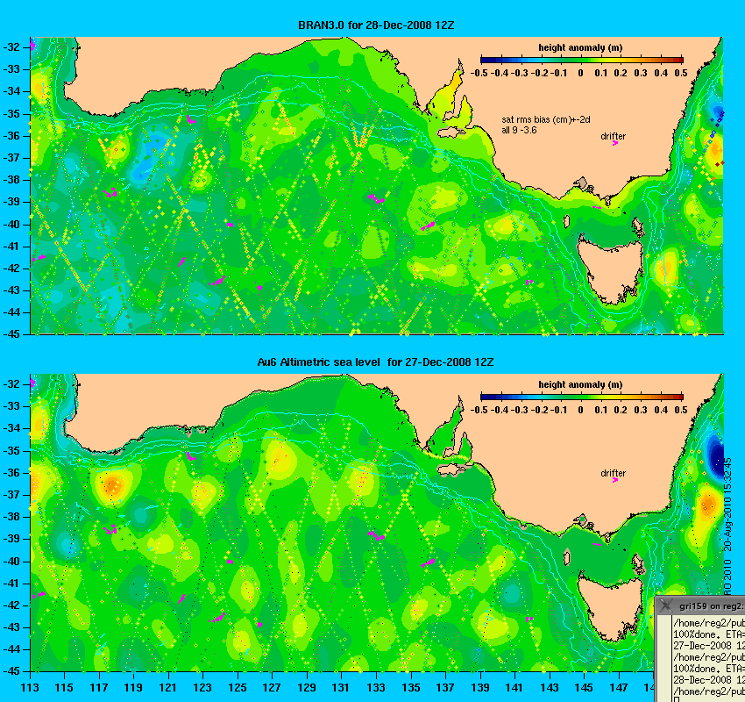
Task: Click the '-45' latitude label on the top plot
Action: (x=11, y=334)
